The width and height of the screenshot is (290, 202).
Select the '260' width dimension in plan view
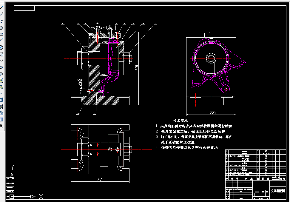100,180
